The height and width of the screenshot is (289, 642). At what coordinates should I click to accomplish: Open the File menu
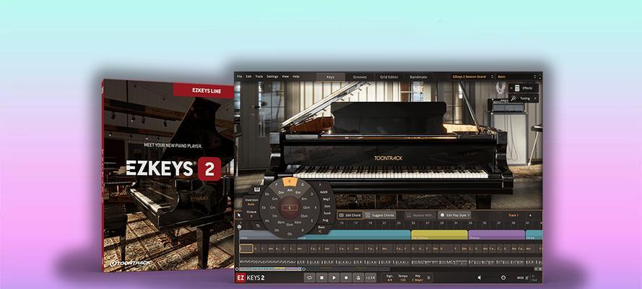coord(240,77)
